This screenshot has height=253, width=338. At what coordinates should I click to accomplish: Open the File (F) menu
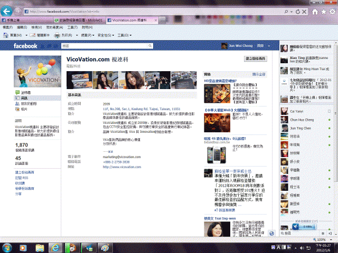coord(8,27)
